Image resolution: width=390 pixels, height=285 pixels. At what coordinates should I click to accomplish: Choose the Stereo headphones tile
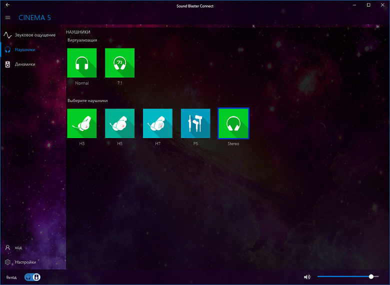click(233, 123)
